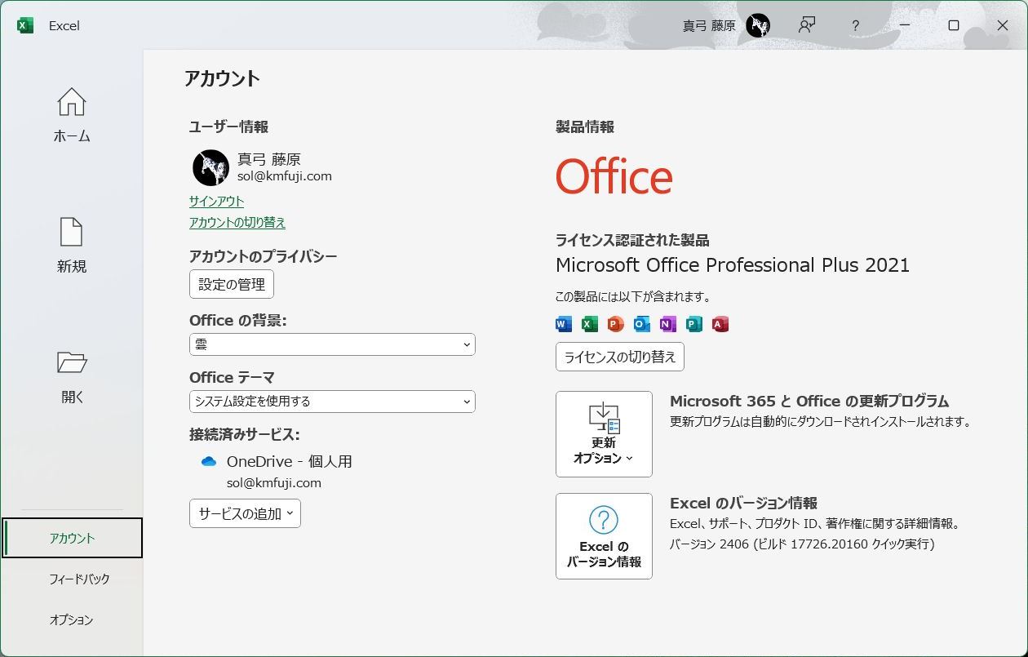
Task: Maximize the Excel window
Action: point(954,25)
